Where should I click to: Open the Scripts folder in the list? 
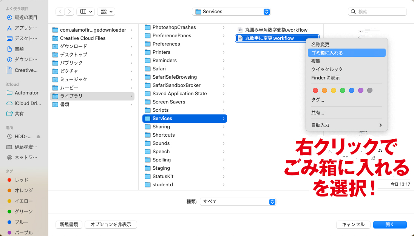pyautogui.click(x=161, y=110)
